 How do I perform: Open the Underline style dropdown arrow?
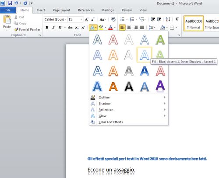pos(65,28)
